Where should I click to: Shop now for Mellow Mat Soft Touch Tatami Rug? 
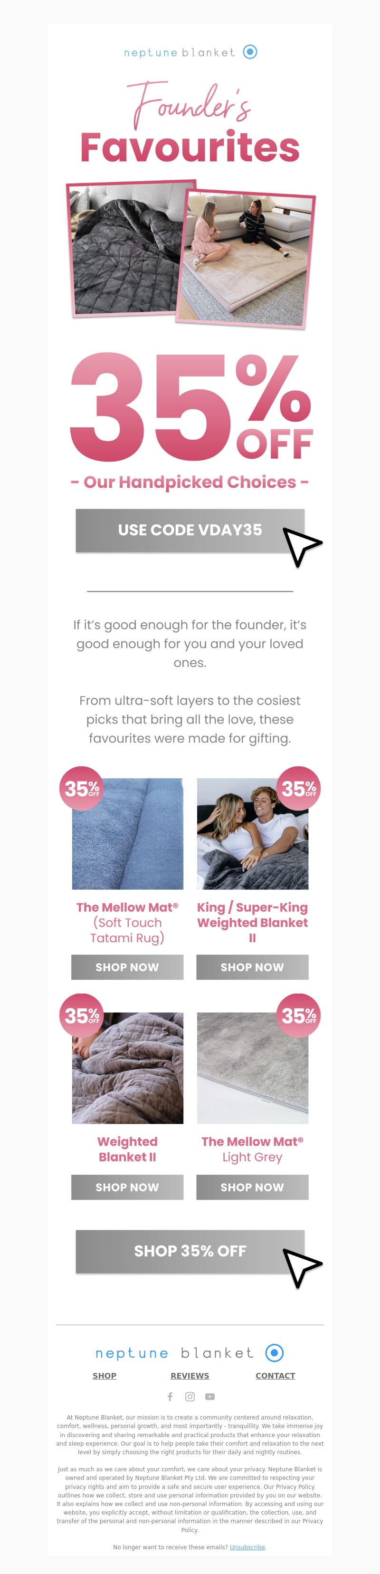127,966
